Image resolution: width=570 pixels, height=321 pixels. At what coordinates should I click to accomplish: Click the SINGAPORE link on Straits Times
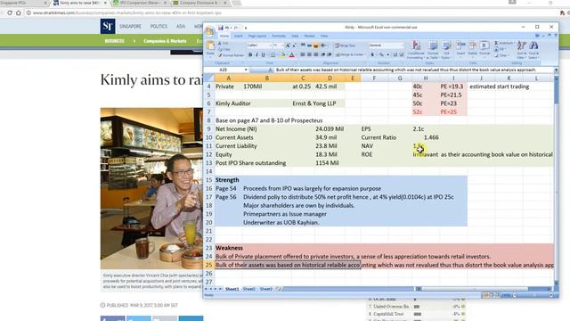130,26
